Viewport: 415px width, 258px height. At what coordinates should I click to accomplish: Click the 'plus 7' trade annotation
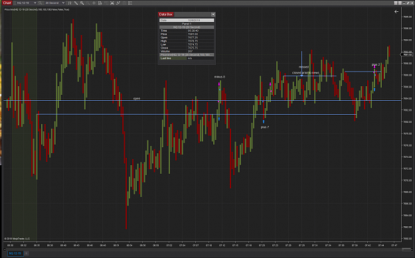click(265, 127)
